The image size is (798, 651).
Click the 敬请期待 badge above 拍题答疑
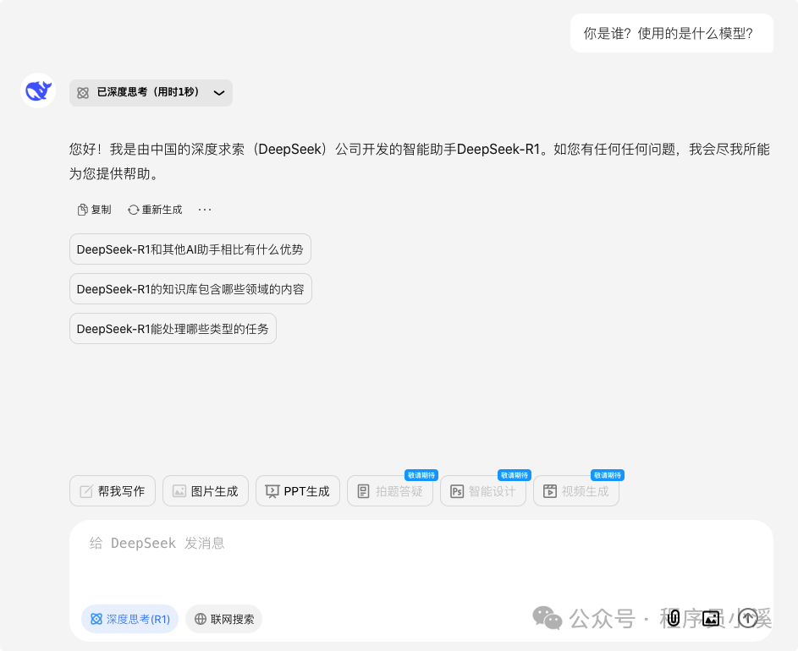pos(421,475)
